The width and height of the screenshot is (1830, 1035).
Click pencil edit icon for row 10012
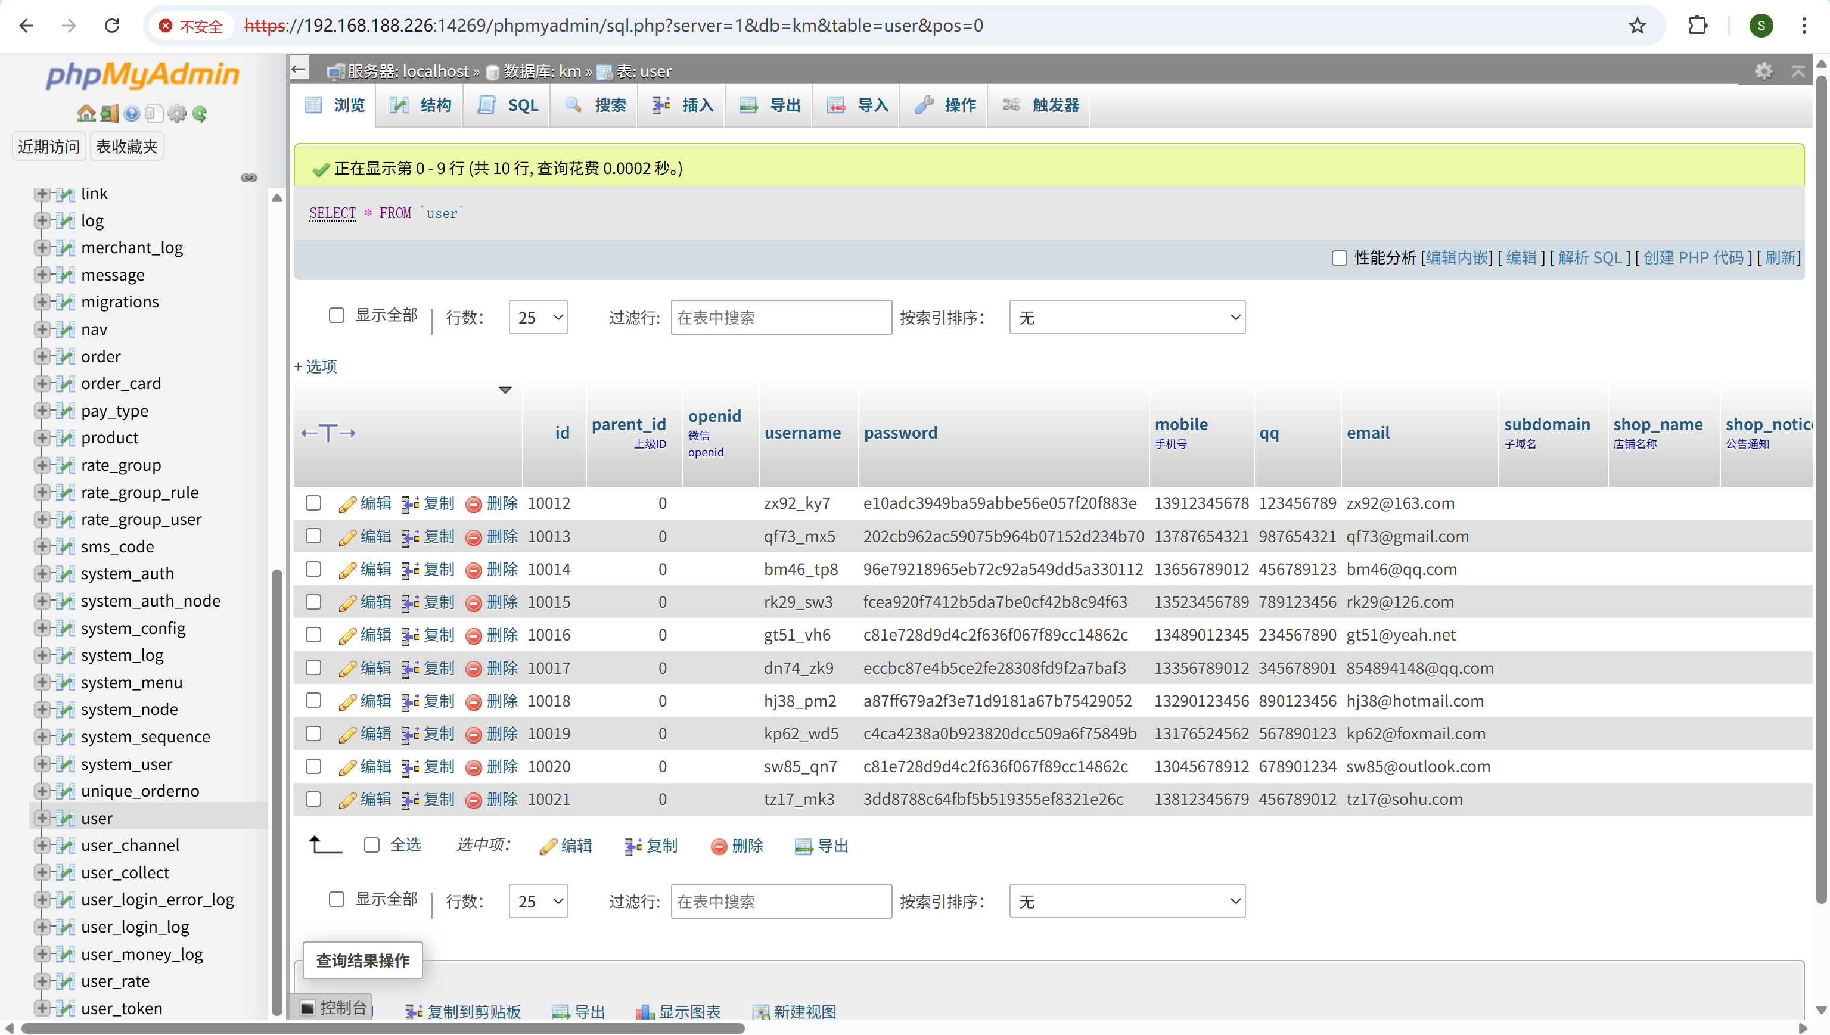(347, 504)
